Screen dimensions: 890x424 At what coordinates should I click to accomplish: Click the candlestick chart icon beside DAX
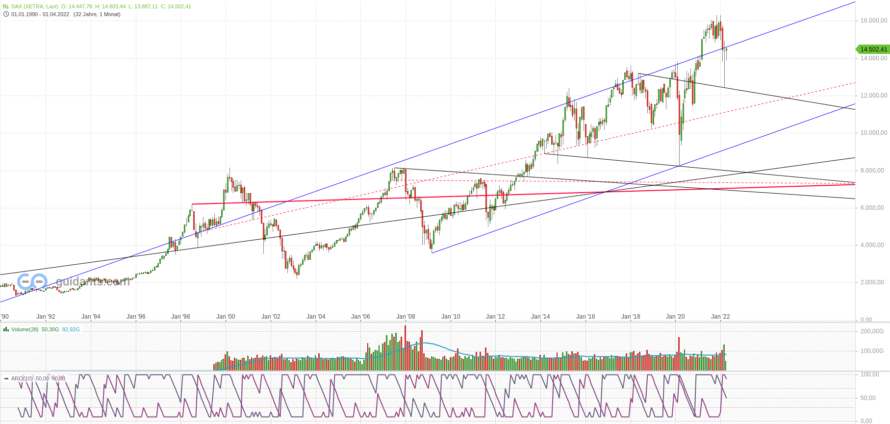6,6
